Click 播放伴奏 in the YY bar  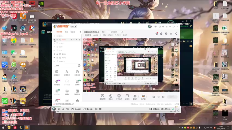[x=88, y=109]
